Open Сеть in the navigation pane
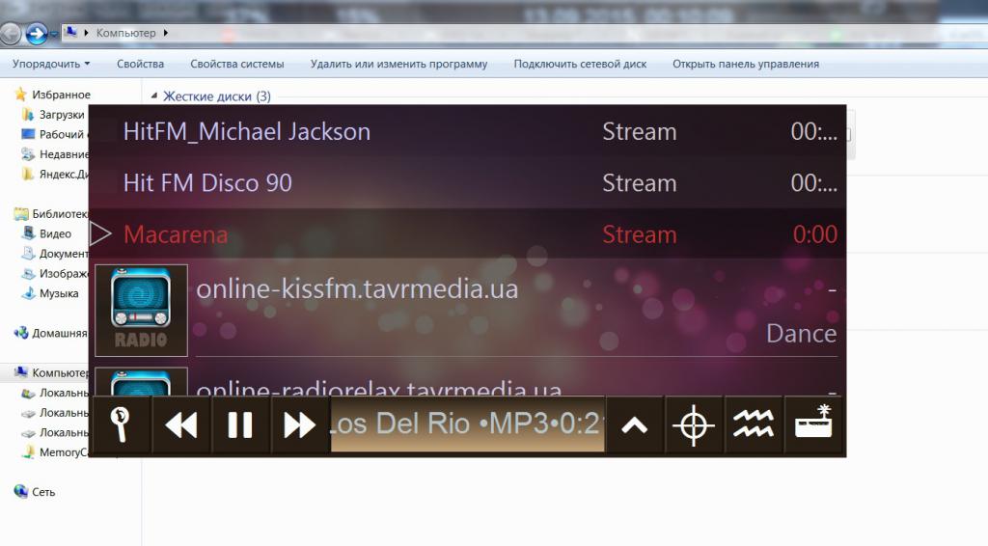 pyautogui.click(x=43, y=492)
